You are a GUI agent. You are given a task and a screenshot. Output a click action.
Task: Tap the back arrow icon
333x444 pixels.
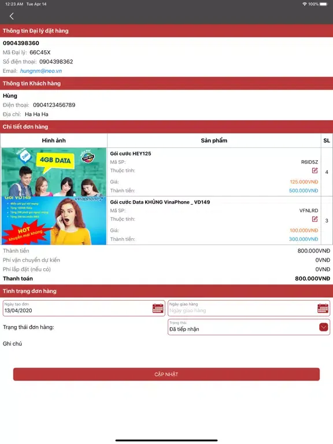point(12,16)
